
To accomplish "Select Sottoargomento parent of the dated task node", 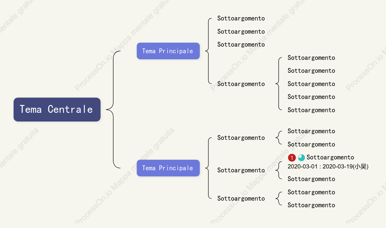I will 241,170.
